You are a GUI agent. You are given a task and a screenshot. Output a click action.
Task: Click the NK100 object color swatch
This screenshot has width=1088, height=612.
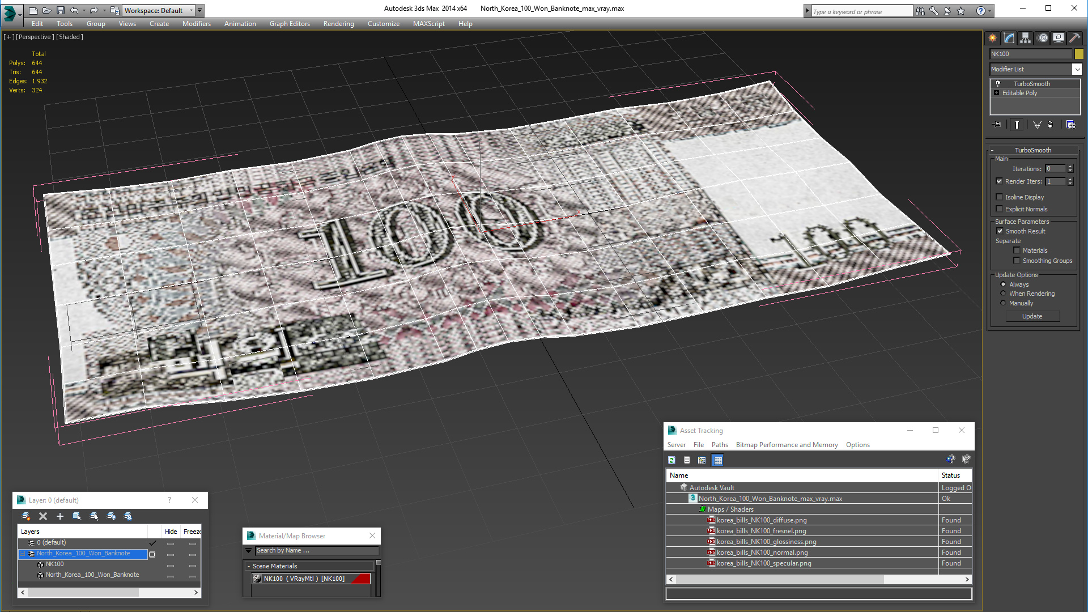click(1079, 54)
